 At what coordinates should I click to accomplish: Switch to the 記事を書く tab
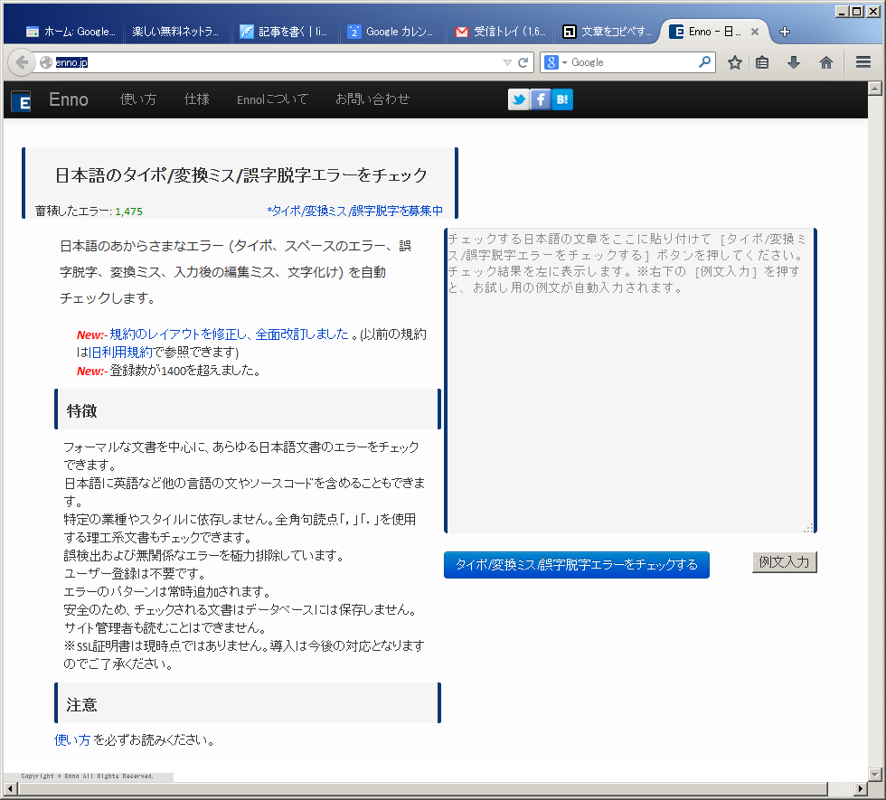[x=284, y=32]
